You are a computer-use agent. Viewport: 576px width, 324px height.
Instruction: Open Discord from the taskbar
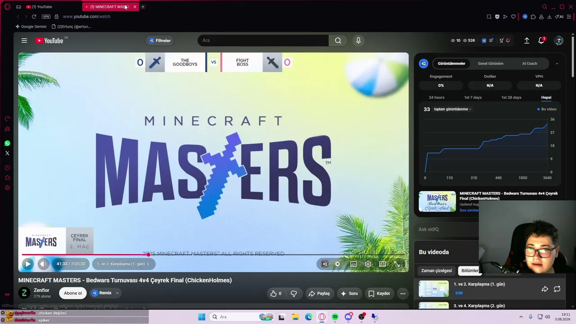point(348,317)
